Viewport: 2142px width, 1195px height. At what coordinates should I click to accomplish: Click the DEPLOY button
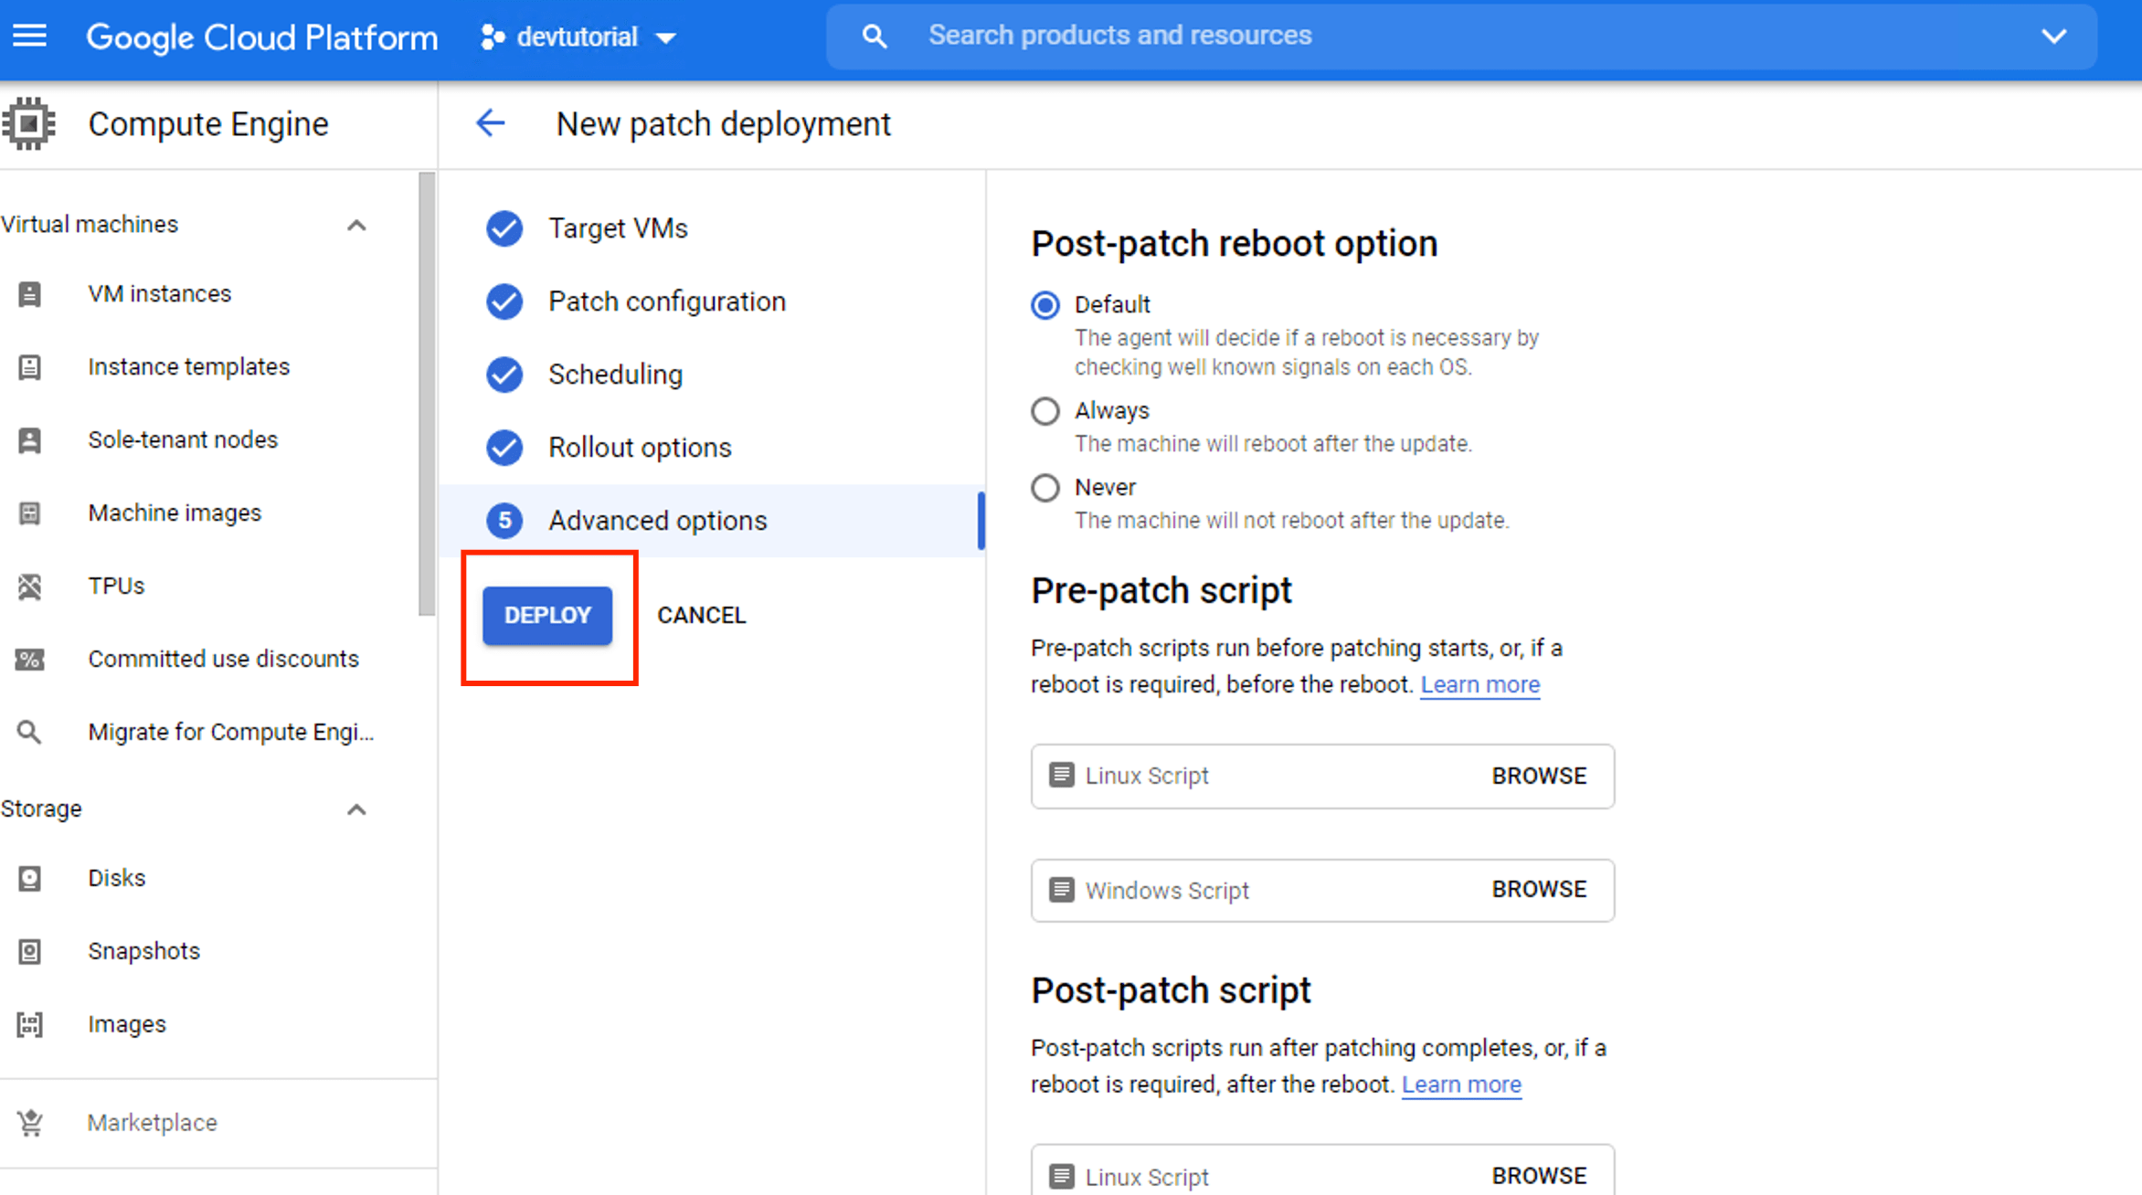[x=546, y=615]
